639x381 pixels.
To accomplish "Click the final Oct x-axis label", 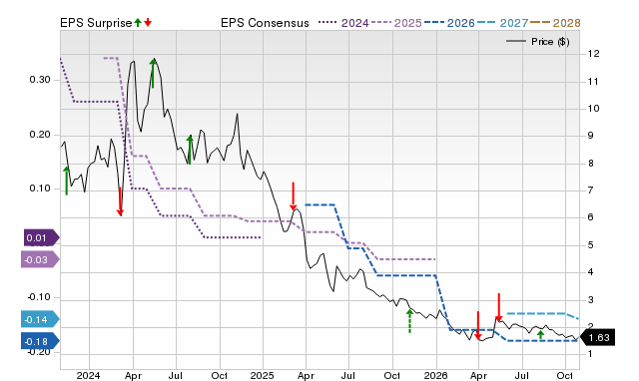I will (565, 375).
